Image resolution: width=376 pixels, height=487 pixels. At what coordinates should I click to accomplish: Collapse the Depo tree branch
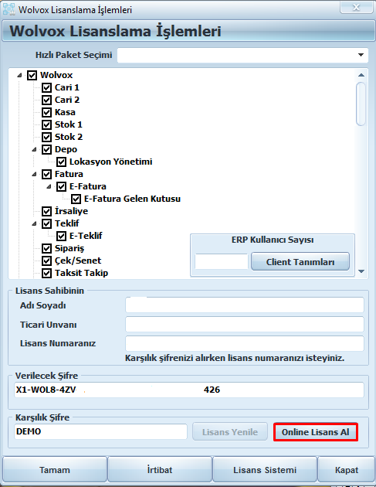click(34, 149)
